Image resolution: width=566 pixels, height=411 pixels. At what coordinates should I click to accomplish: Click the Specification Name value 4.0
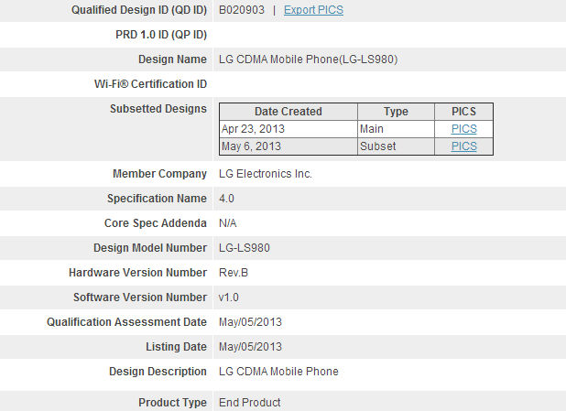[226, 199]
